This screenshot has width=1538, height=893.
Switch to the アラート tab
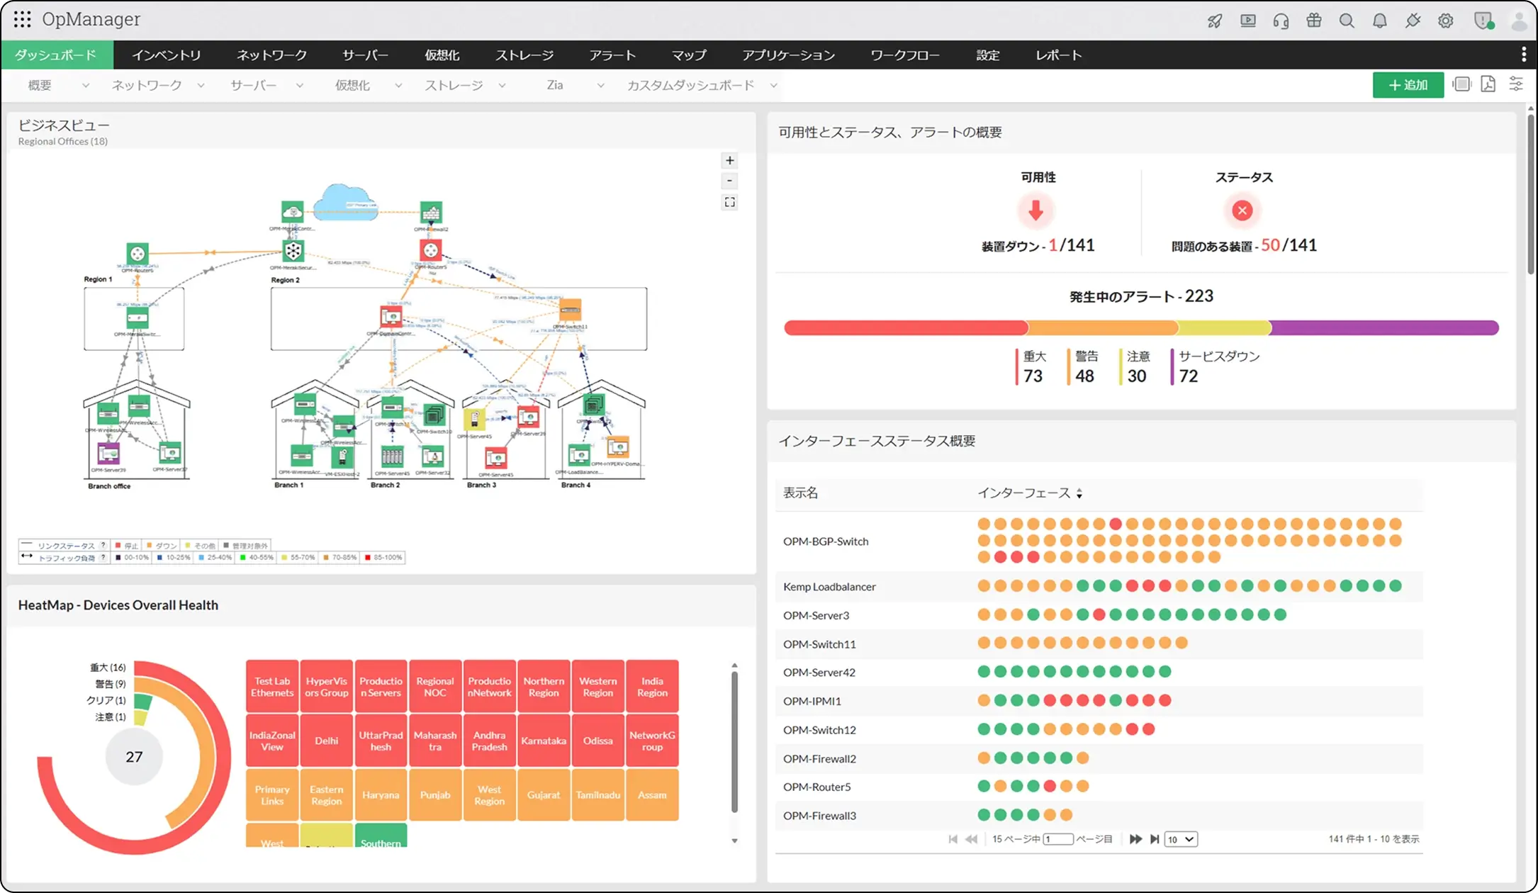612,55
